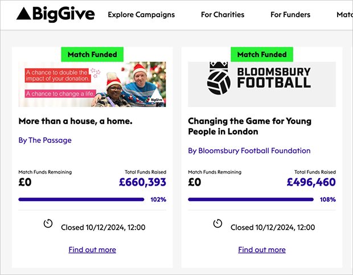Click the 102% progress bar

pos(81,199)
